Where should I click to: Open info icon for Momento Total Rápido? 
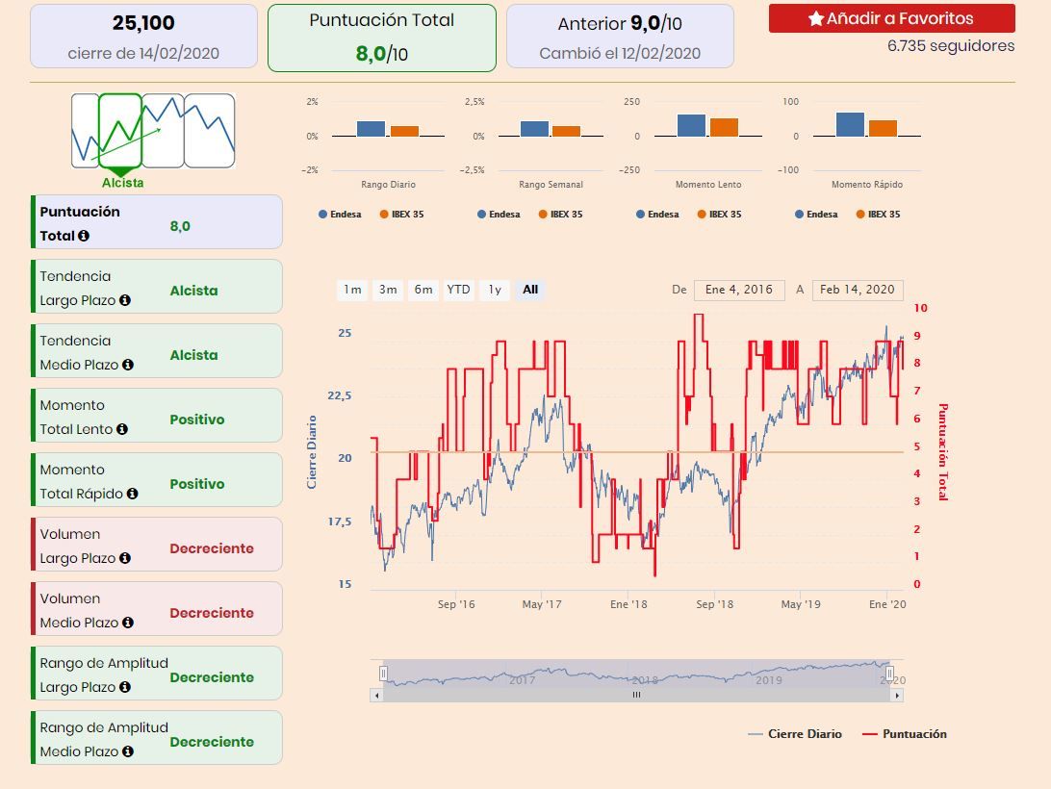pyautogui.click(x=132, y=494)
